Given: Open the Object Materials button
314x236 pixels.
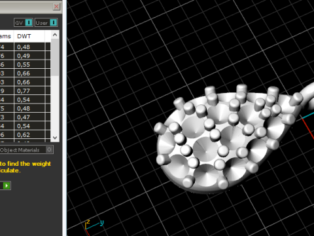Looking at the screenshot, I should [x=26, y=150].
